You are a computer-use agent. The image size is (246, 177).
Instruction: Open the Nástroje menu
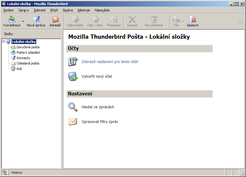84,10
